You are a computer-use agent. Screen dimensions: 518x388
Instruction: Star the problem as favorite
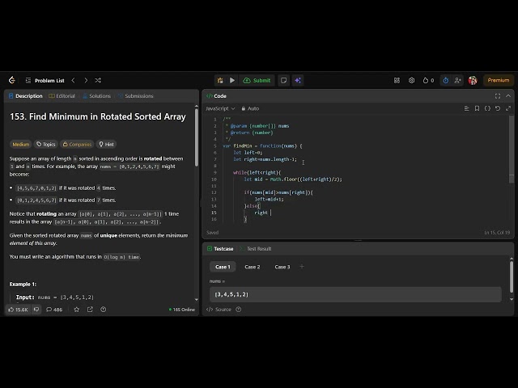[x=77, y=310]
